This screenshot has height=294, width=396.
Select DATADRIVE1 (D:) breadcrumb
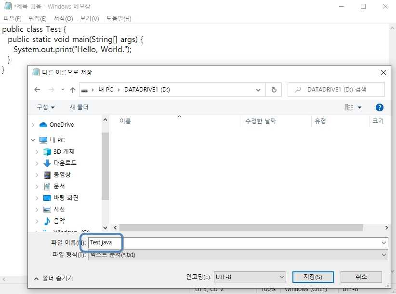click(x=147, y=90)
